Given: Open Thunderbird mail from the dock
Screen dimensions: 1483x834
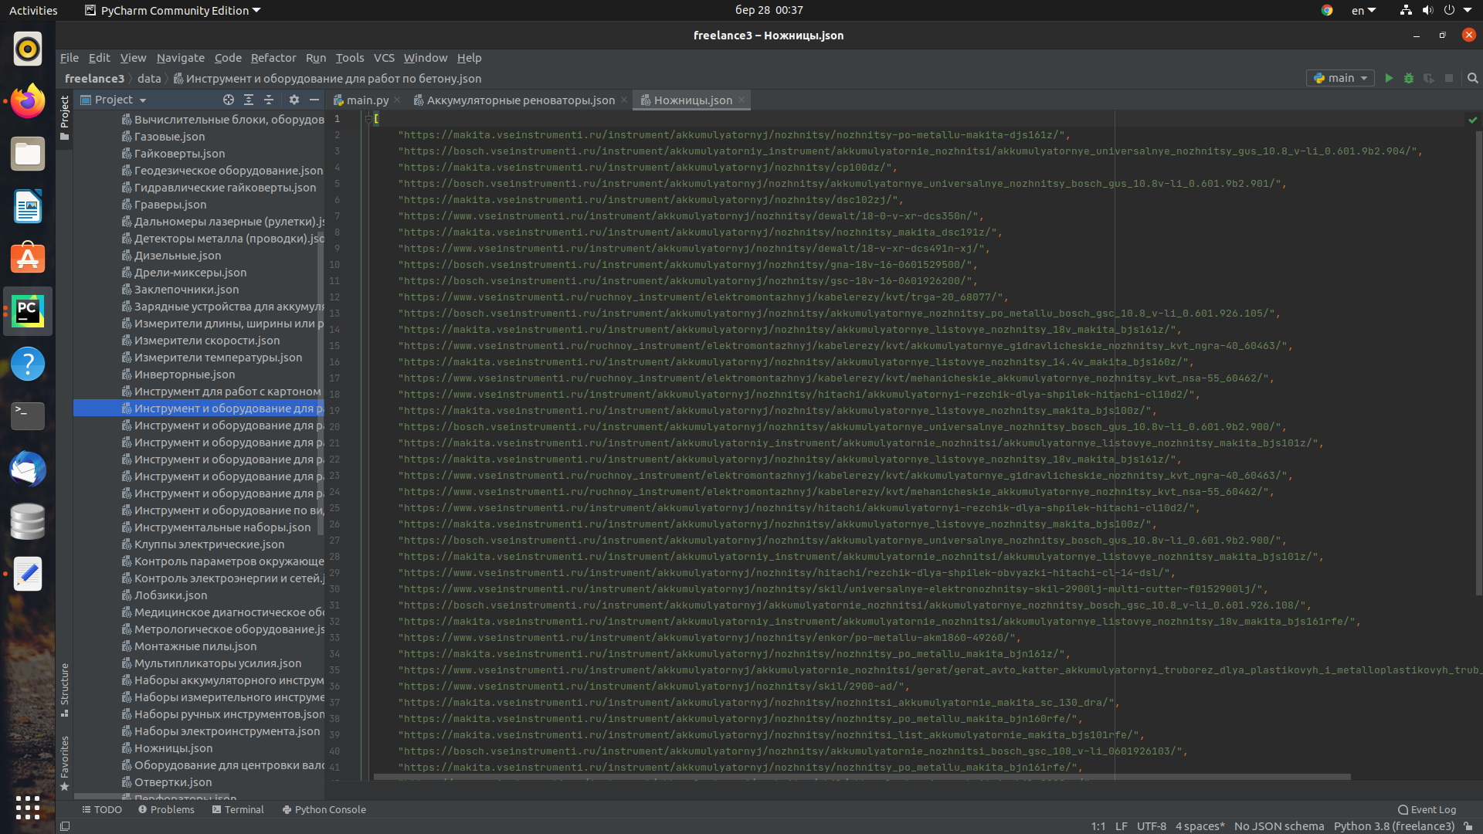Looking at the screenshot, I should (28, 469).
